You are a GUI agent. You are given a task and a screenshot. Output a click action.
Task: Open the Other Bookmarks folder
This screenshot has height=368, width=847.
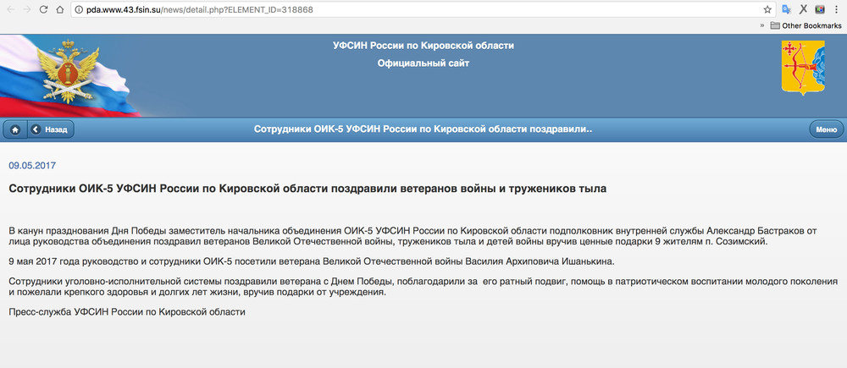click(805, 25)
